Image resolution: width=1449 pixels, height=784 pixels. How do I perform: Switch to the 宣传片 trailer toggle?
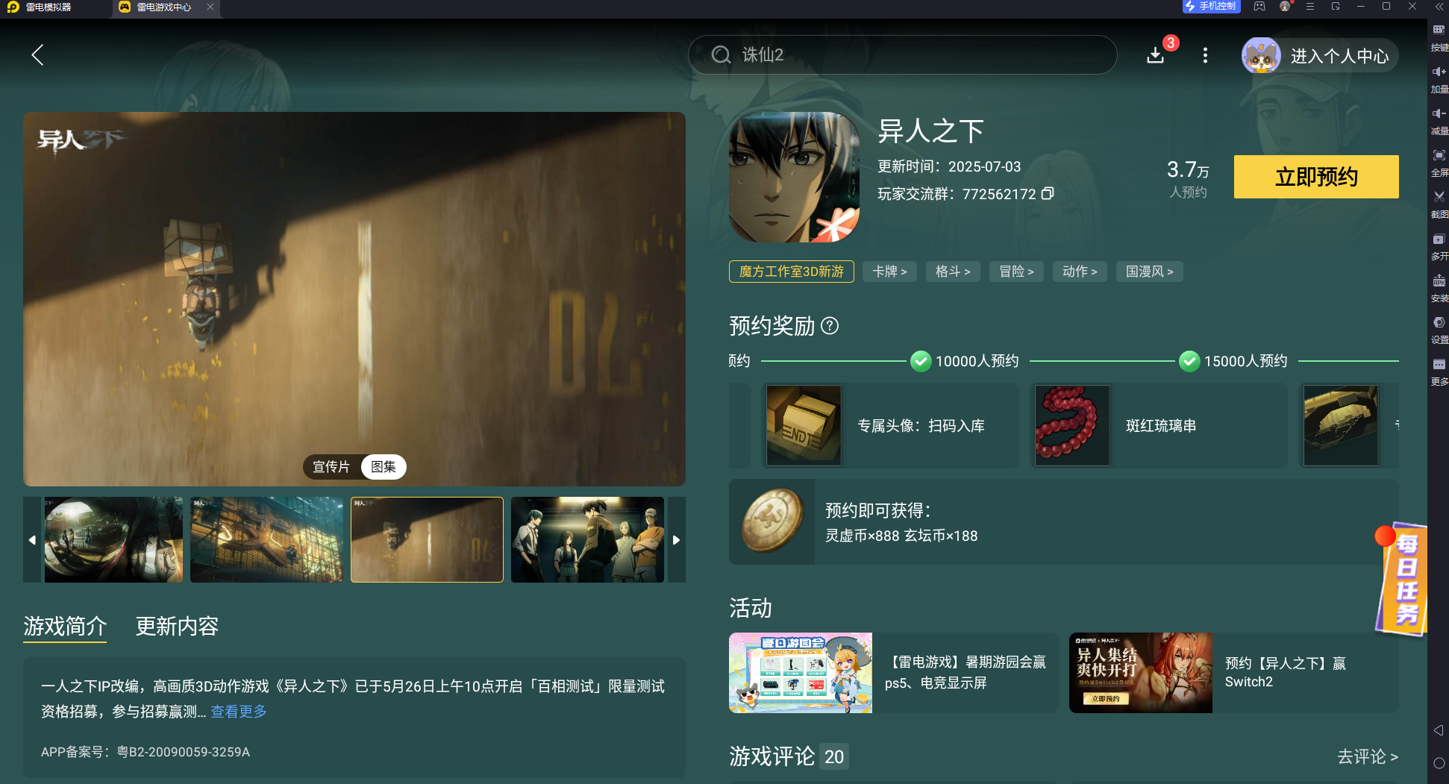331,467
